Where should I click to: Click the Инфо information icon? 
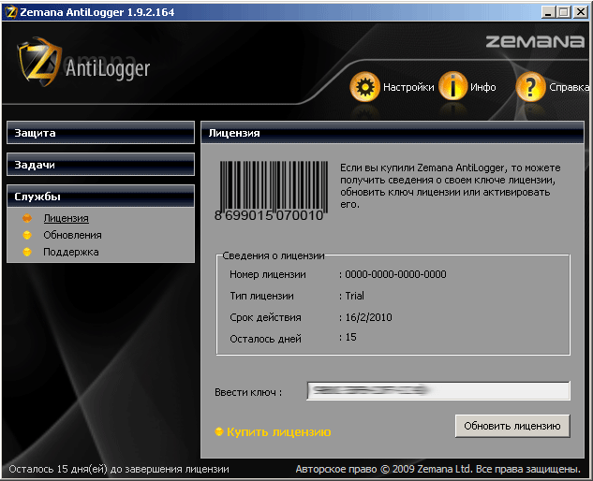coord(453,86)
